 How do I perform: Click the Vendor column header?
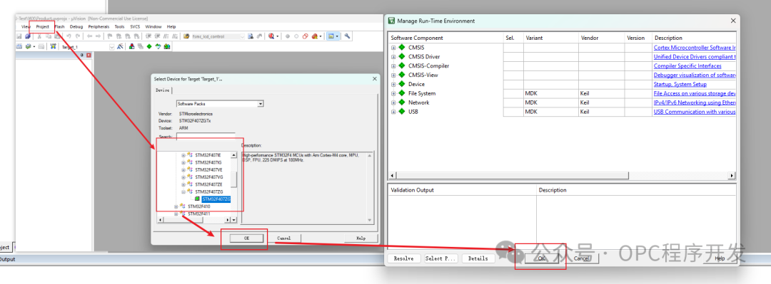601,38
